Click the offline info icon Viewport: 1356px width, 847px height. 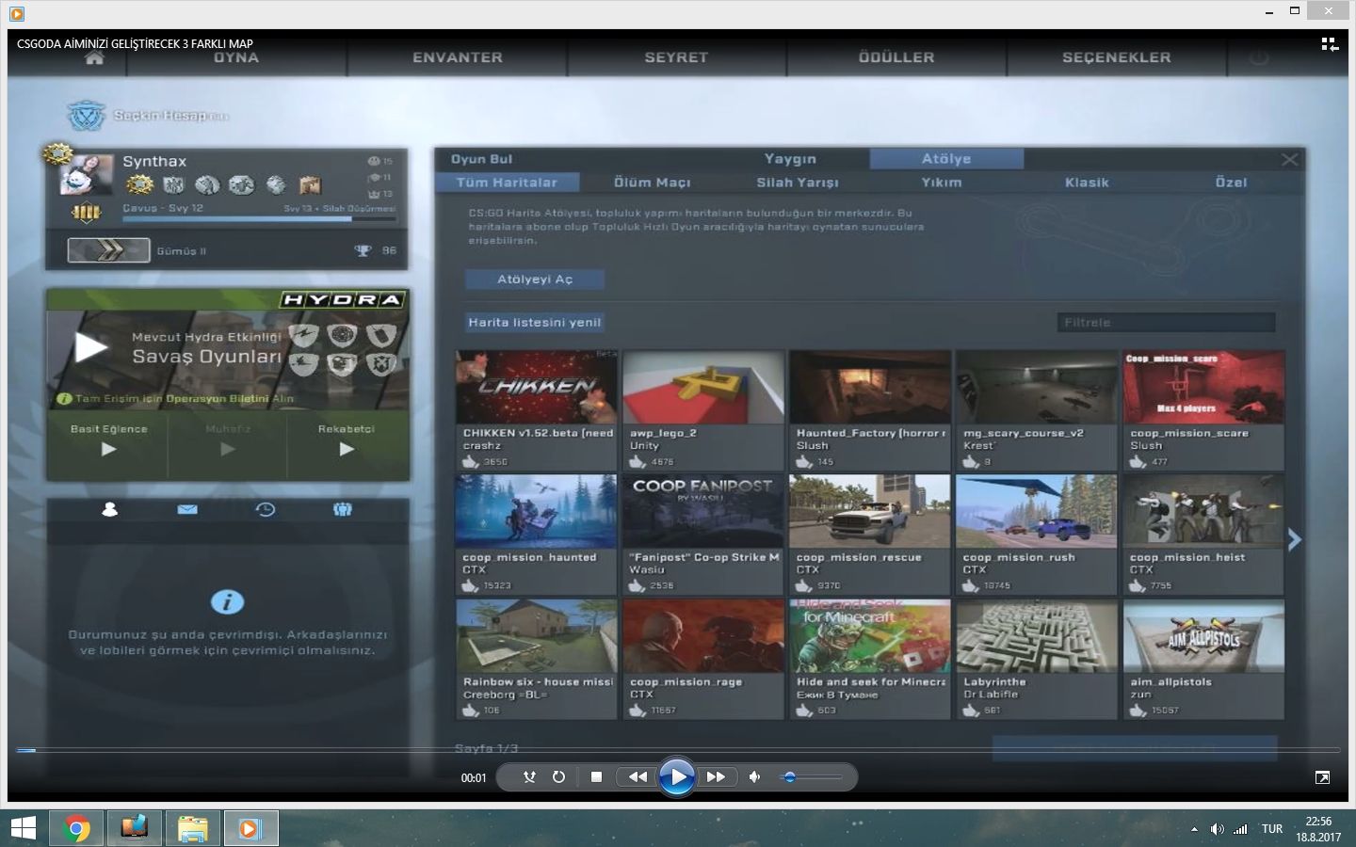pyautogui.click(x=227, y=601)
